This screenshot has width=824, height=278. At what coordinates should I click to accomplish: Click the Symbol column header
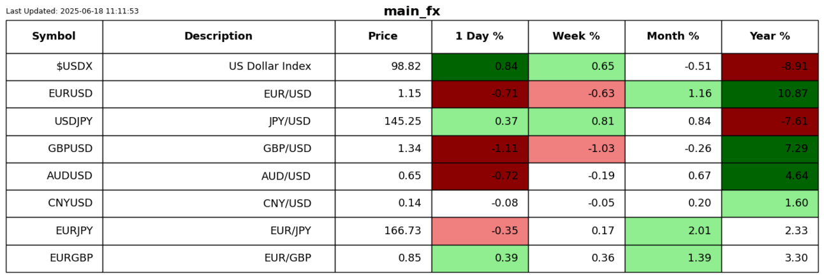[x=54, y=36]
